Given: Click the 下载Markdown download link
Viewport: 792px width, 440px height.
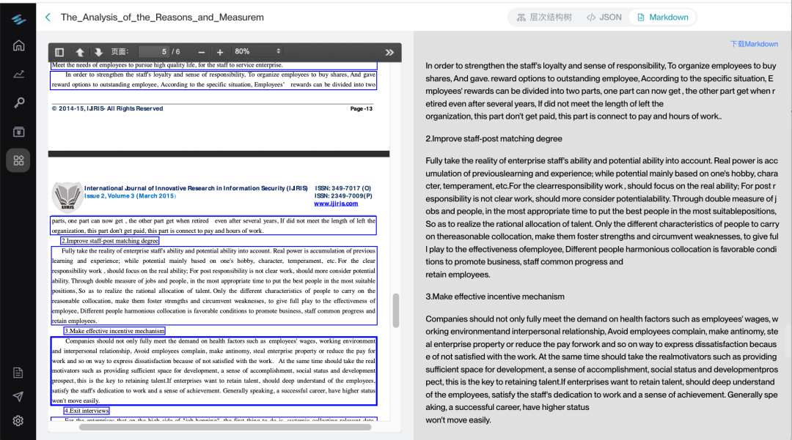Looking at the screenshot, I should point(754,44).
